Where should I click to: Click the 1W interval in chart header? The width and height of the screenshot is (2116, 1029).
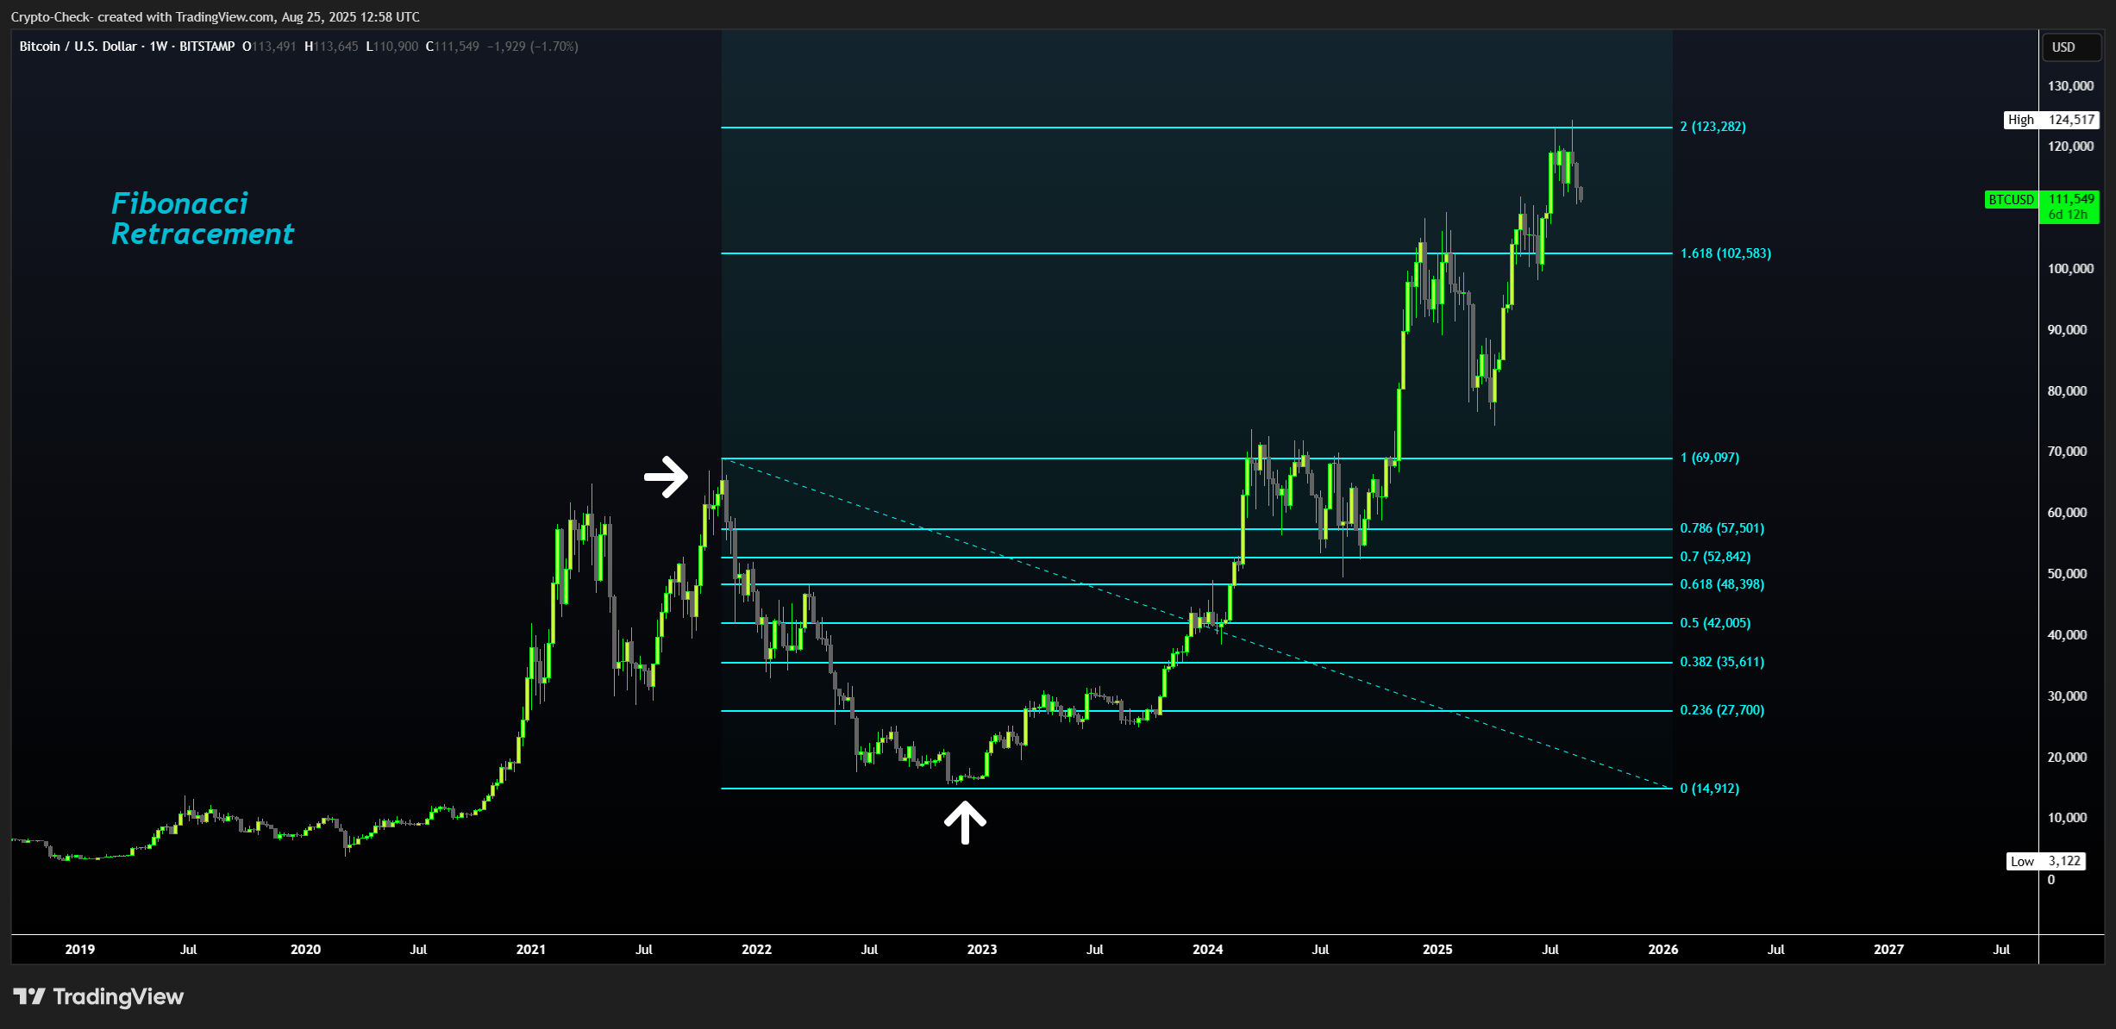tap(159, 47)
